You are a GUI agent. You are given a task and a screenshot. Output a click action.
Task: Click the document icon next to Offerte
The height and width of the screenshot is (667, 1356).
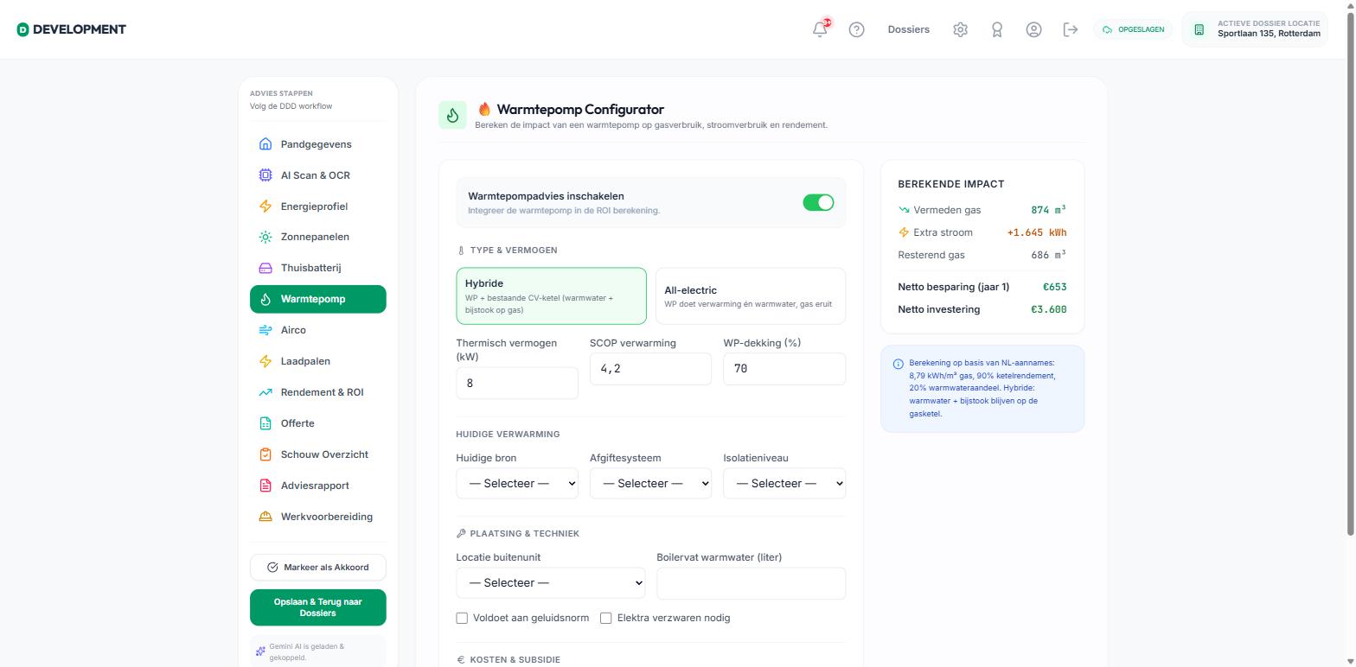point(265,423)
